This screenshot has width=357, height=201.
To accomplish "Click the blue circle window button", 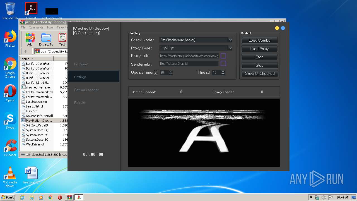I will pyautogui.click(x=283, y=28).
